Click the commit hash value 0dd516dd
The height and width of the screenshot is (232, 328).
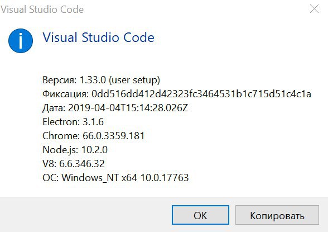click(x=201, y=94)
